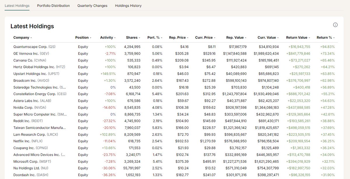Click the Latest Holdings section heading

[32, 26]
